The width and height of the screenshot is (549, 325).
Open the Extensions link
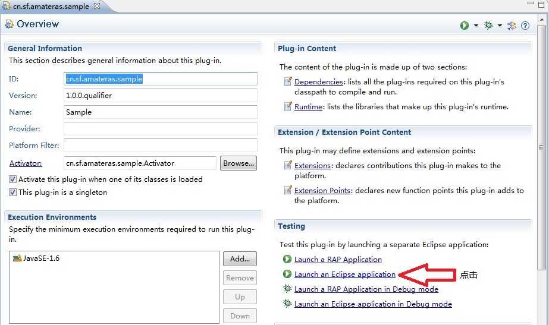point(312,166)
